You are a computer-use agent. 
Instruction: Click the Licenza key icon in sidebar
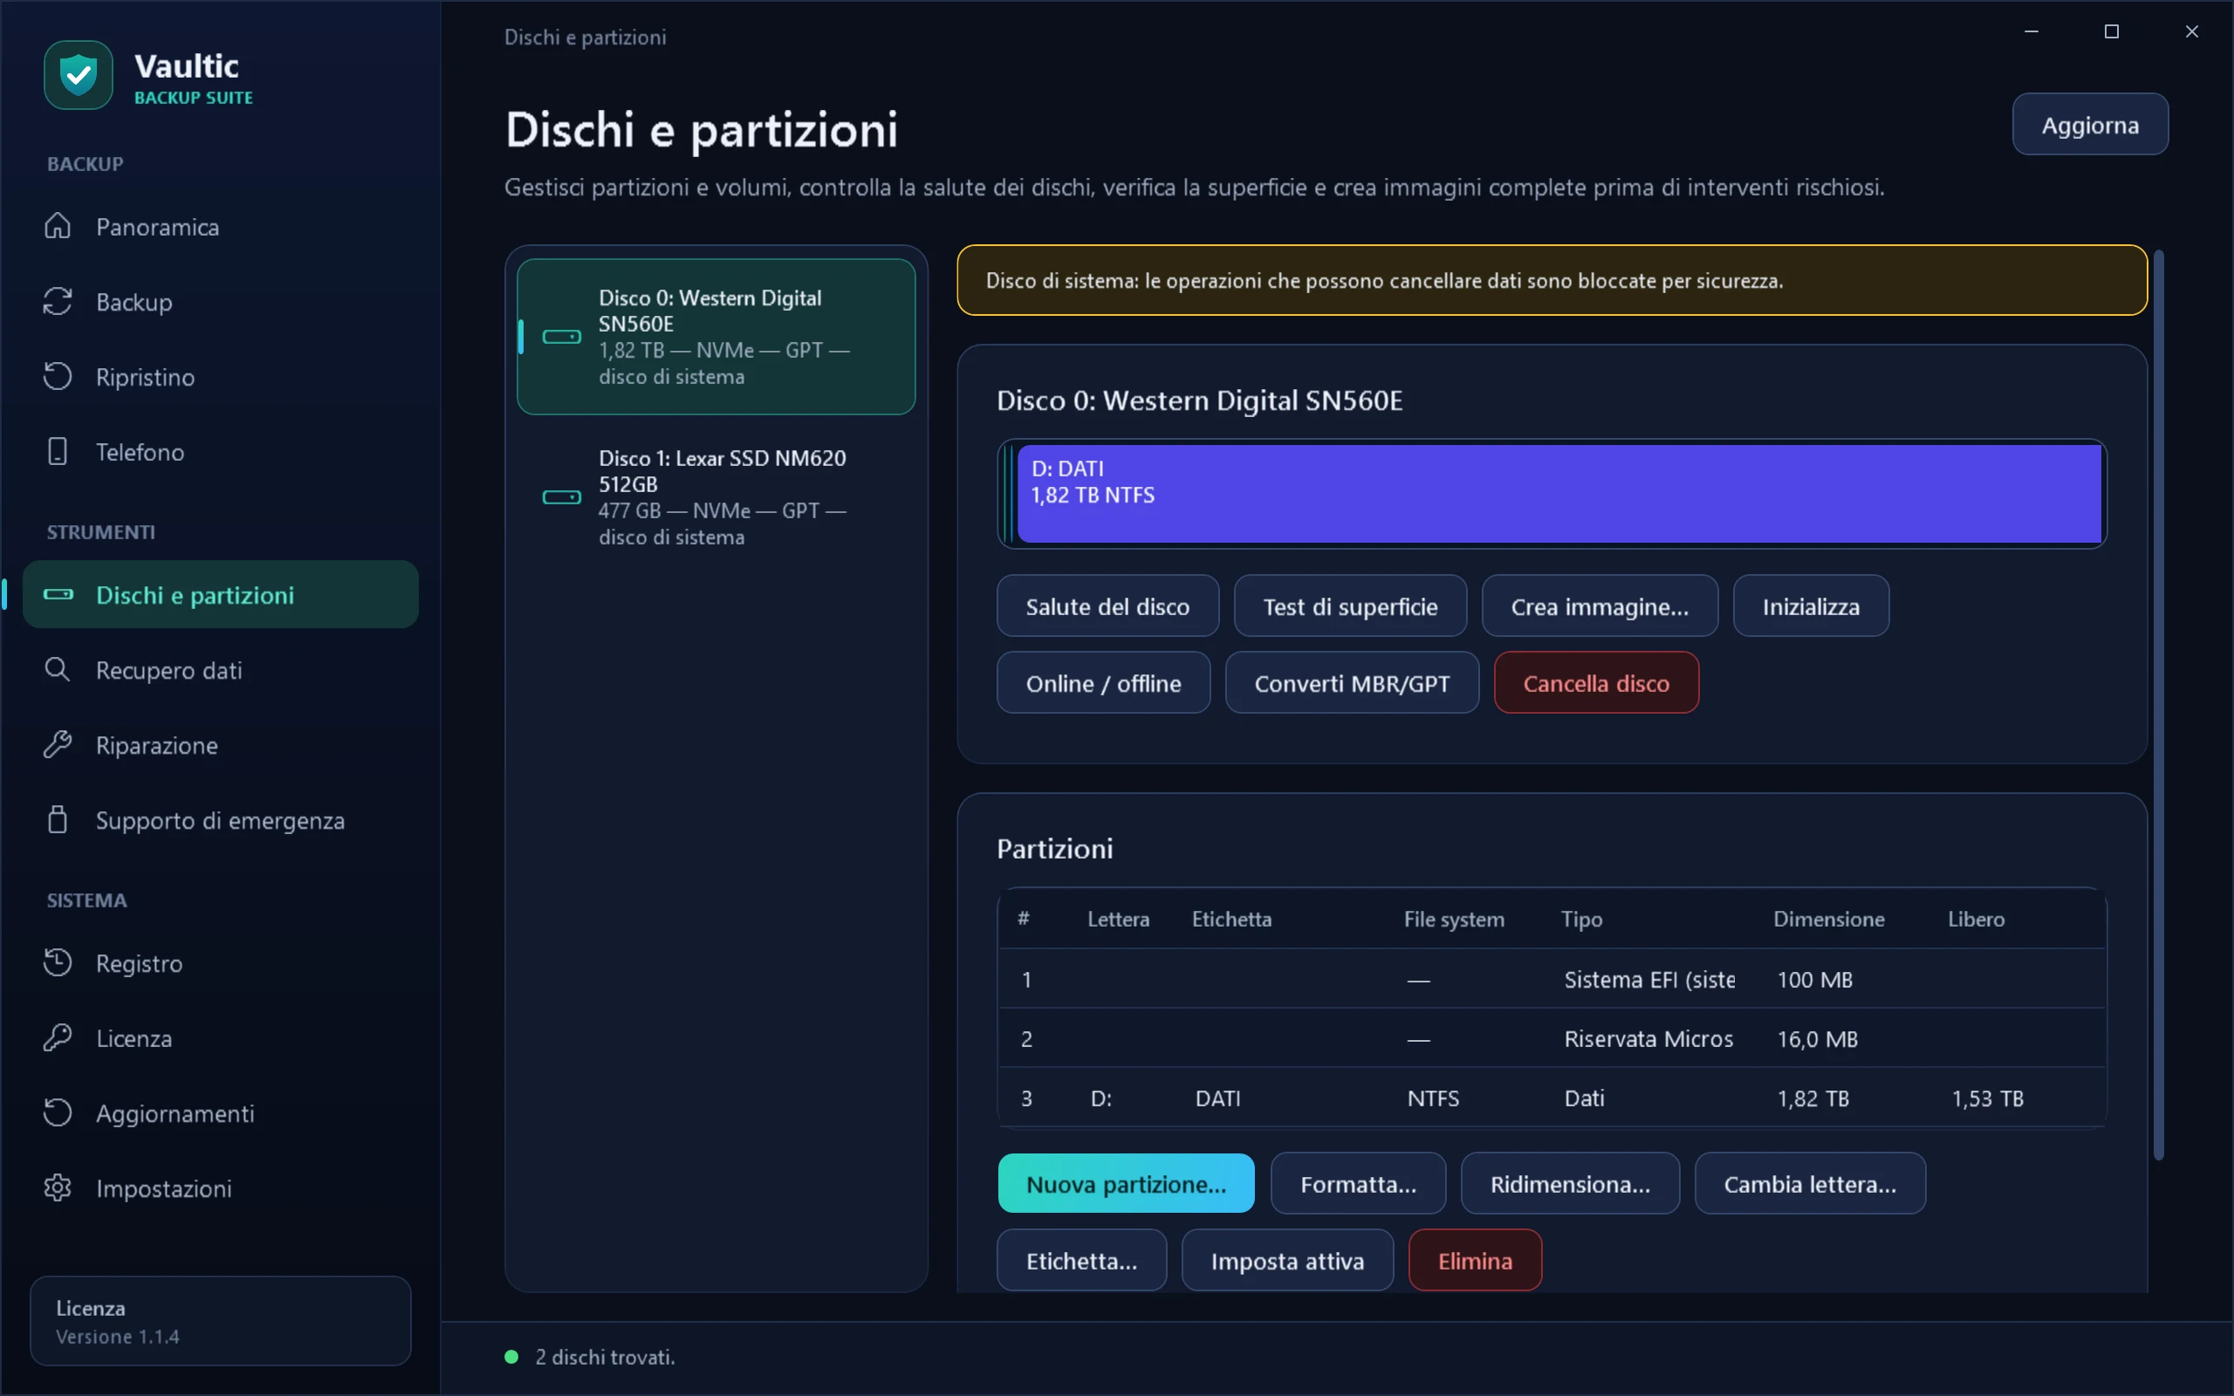pos(58,1037)
